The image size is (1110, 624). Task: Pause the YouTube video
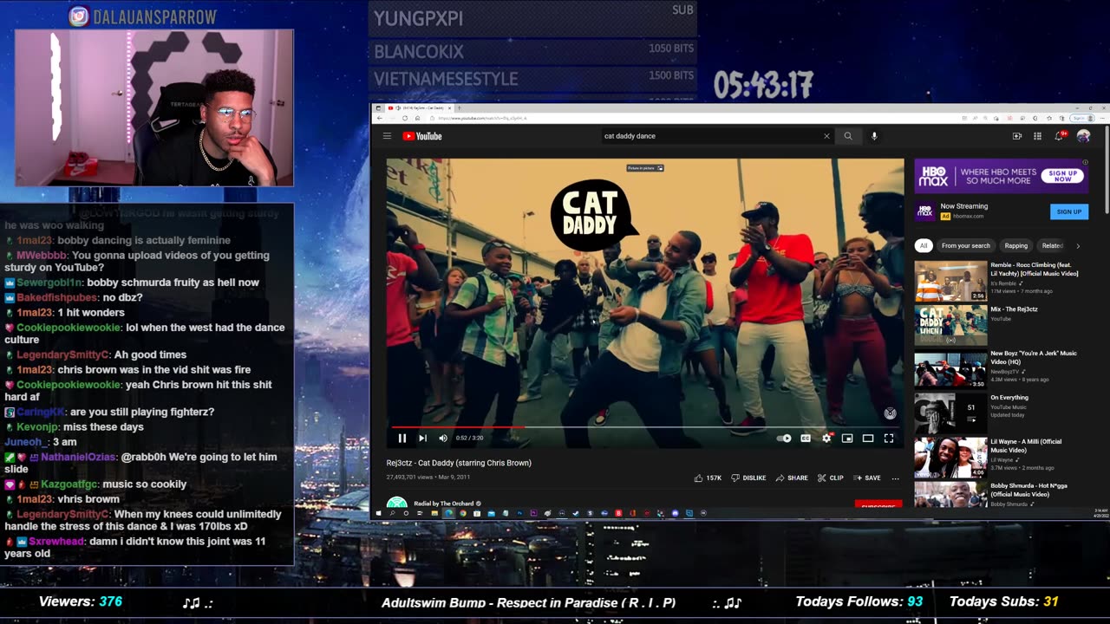pos(402,439)
